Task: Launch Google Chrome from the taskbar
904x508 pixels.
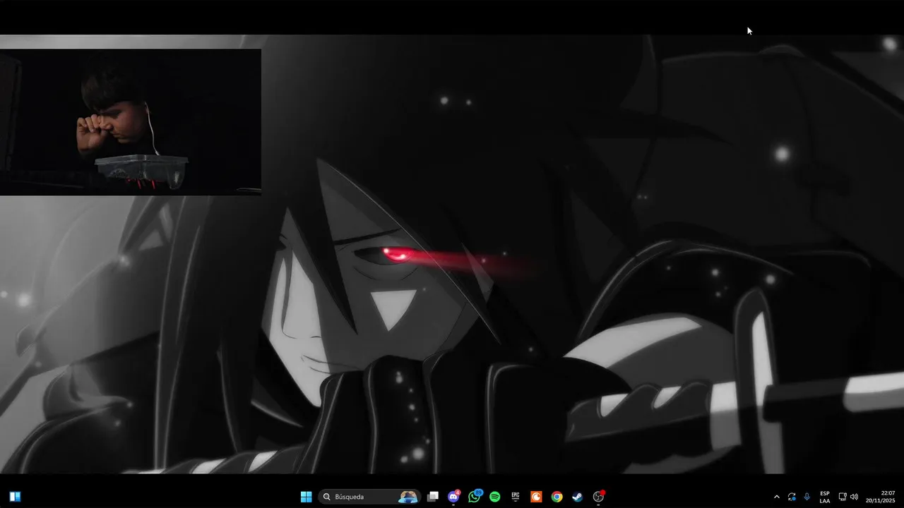Action: point(557,497)
